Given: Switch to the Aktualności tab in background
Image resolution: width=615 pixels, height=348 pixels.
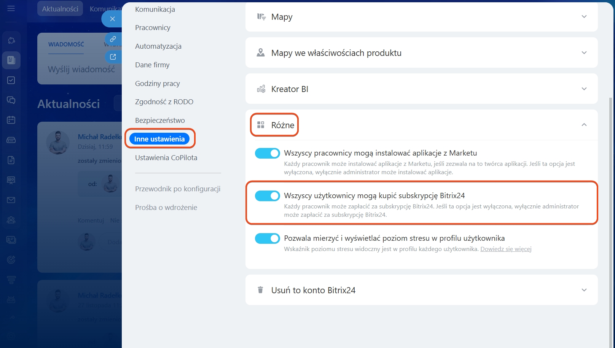Looking at the screenshot, I should pyautogui.click(x=60, y=9).
